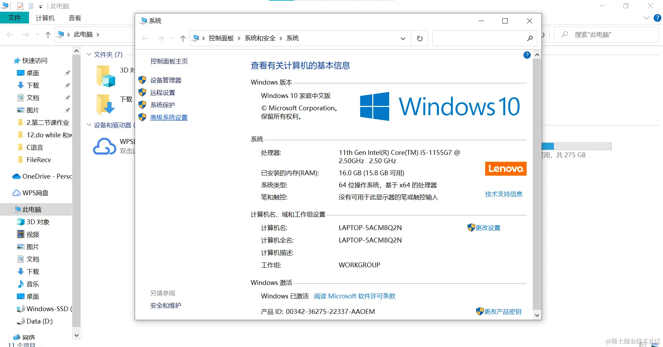Open Security and Maintenance (安全和维护)
663x347 pixels.
click(x=165, y=306)
